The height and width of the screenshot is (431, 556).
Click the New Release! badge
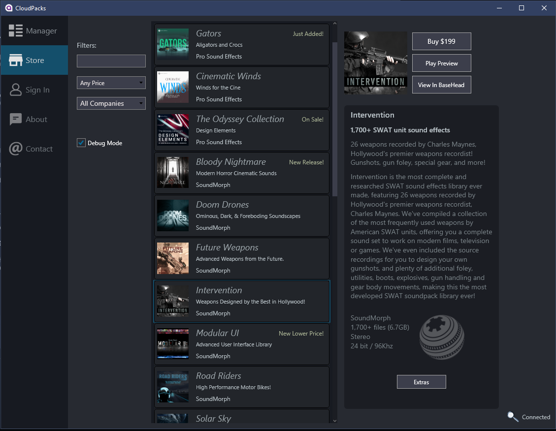(x=306, y=162)
